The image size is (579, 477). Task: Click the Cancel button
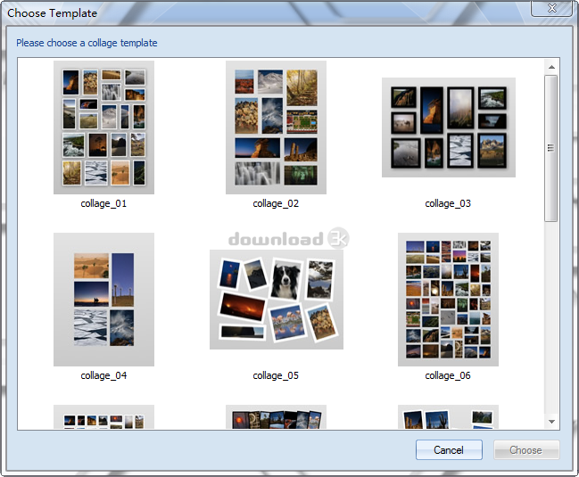tap(449, 449)
